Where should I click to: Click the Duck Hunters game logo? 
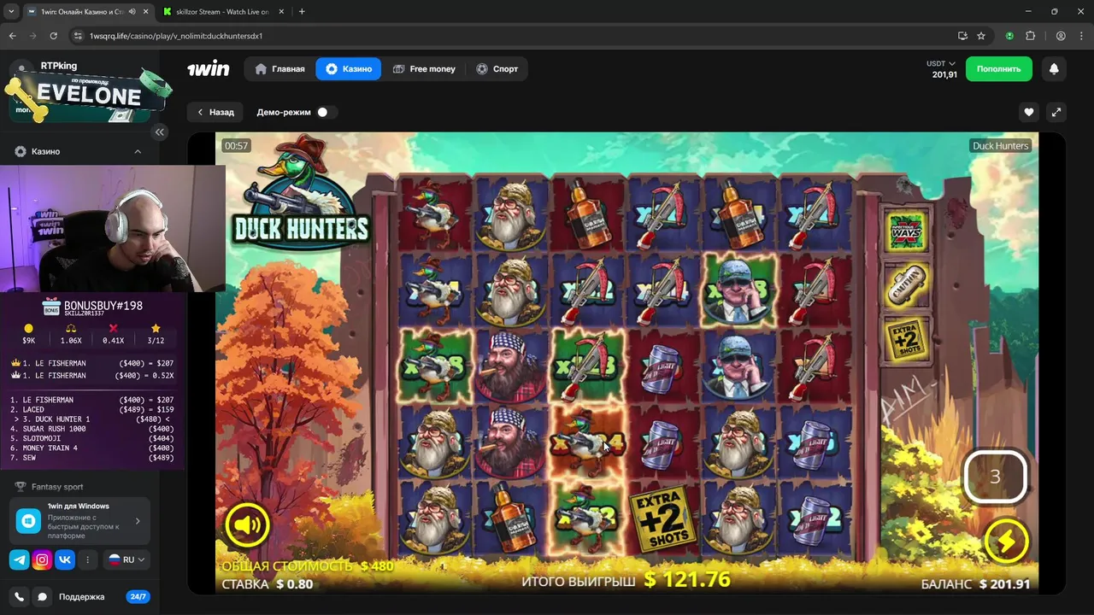coord(300,195)
